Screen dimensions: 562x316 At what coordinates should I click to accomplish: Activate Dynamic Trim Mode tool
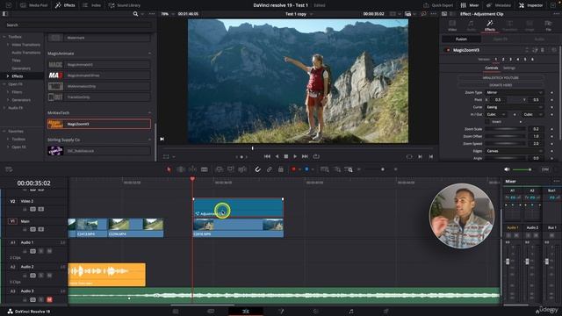tap(192, 169)
